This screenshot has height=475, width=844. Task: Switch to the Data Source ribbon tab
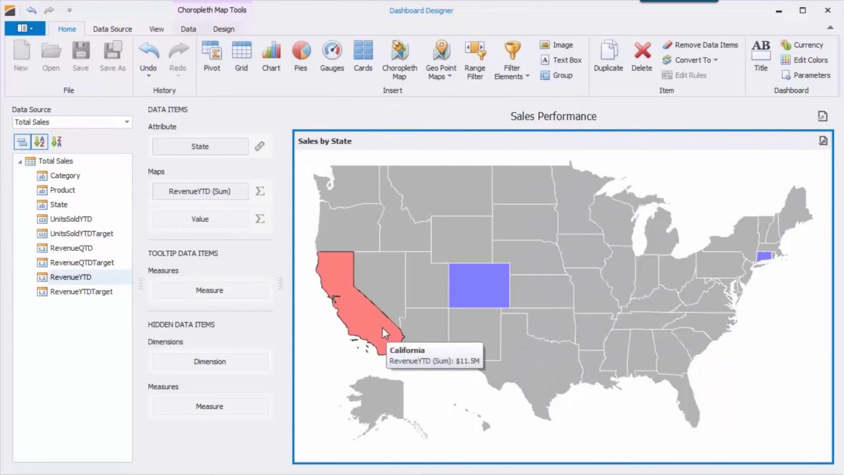pos(112,29)
